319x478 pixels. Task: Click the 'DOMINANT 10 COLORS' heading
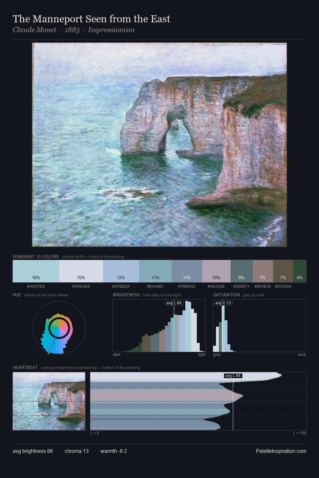tap(36, 257)
